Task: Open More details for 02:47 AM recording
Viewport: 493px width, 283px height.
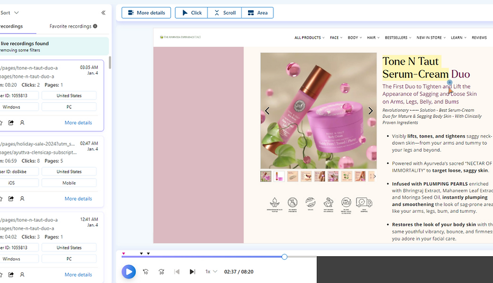Action: 78,198
